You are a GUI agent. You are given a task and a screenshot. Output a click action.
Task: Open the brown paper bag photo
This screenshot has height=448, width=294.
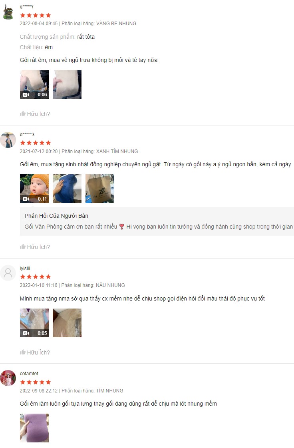coord(100,189)
